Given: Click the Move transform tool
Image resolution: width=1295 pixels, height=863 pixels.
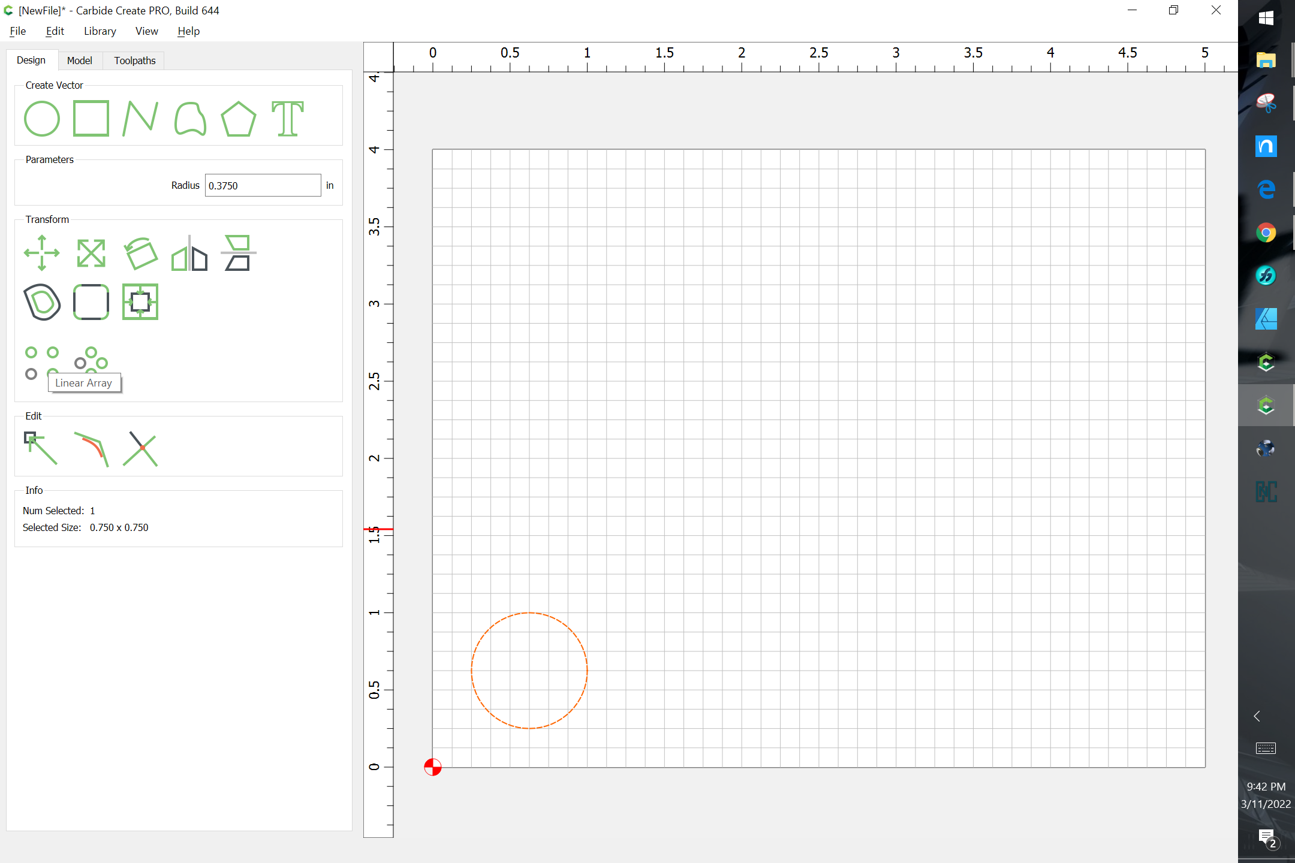Looking at the screenshot, I should pyautogui.click(x=42, y=253).
